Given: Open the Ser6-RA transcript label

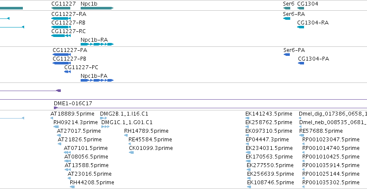Looking at the screenshot, I should point(294,14).
